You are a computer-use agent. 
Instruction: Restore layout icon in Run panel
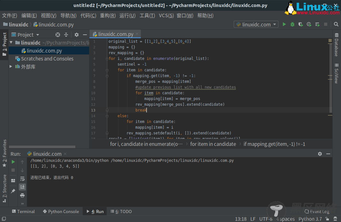point(13,180)
